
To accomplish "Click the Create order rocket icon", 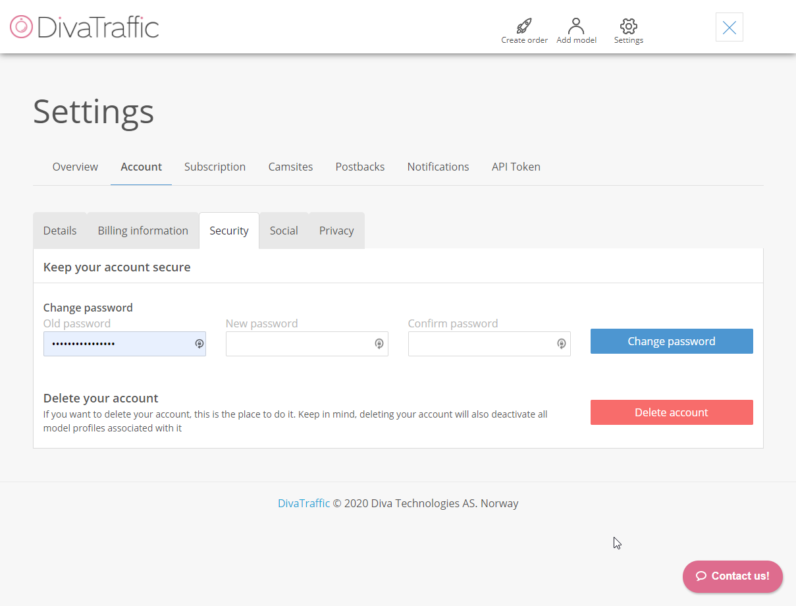I will click(x=524, y=26).
